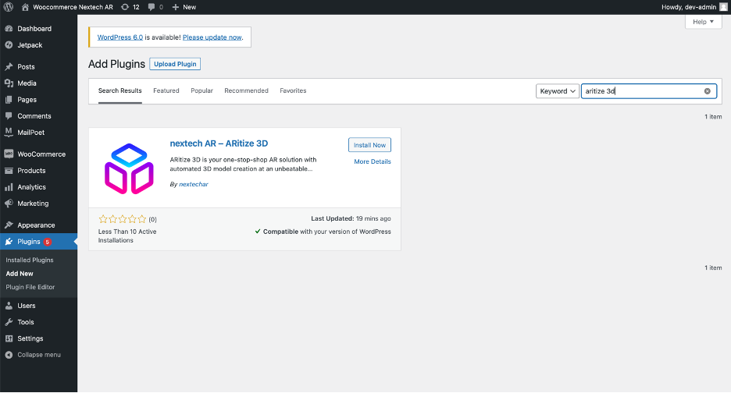Viewport: 731px width, 393px height.
Task: Click the Jetpack icon in sidebar
Action: tap(9, 45)
